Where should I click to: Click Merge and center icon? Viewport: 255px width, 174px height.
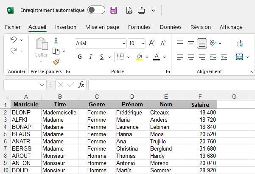(240, 57)
